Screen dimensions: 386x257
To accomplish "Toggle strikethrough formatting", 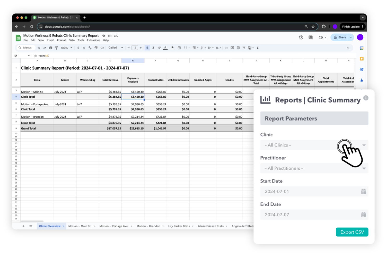I will [x=159, y=48].
